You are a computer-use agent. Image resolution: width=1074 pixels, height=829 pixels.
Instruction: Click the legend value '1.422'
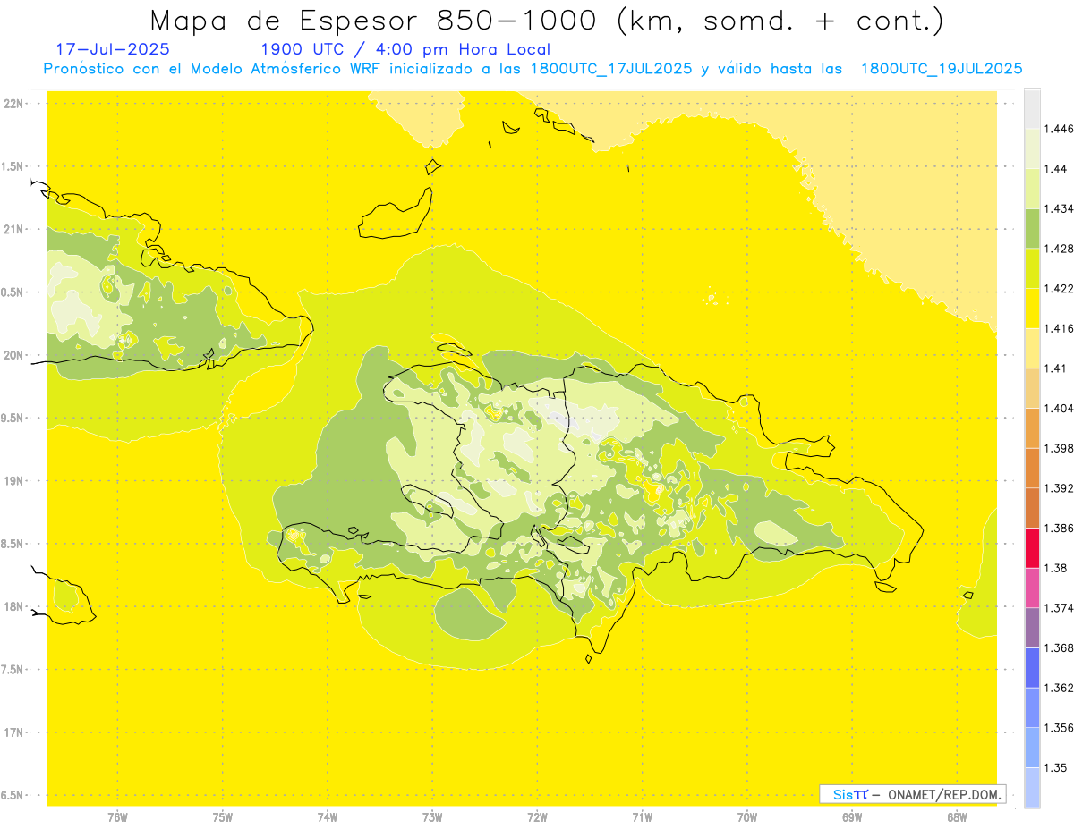point(1057,288)
